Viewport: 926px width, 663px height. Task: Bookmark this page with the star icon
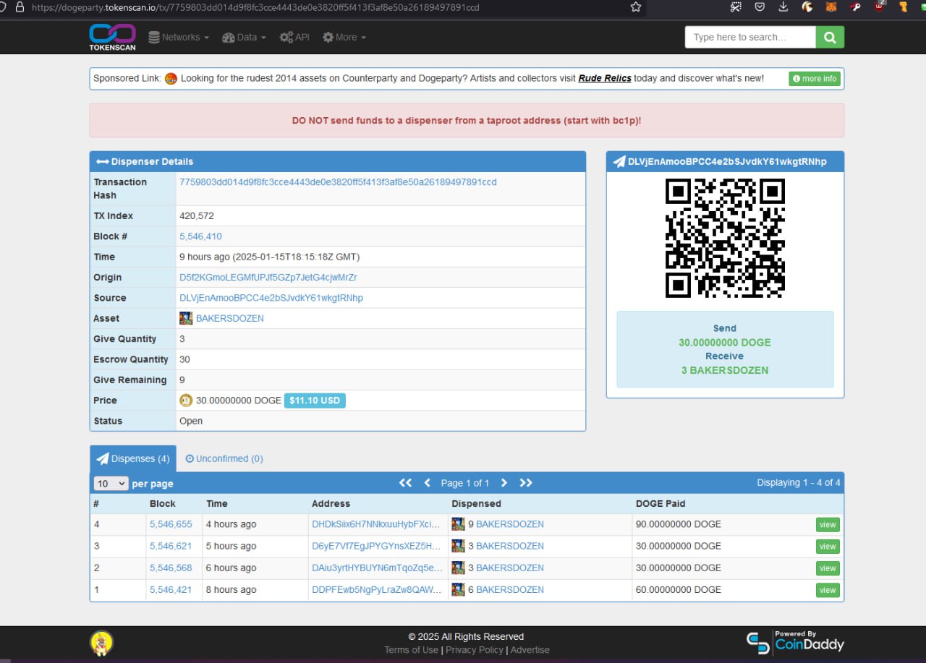(x=636, y=7)
